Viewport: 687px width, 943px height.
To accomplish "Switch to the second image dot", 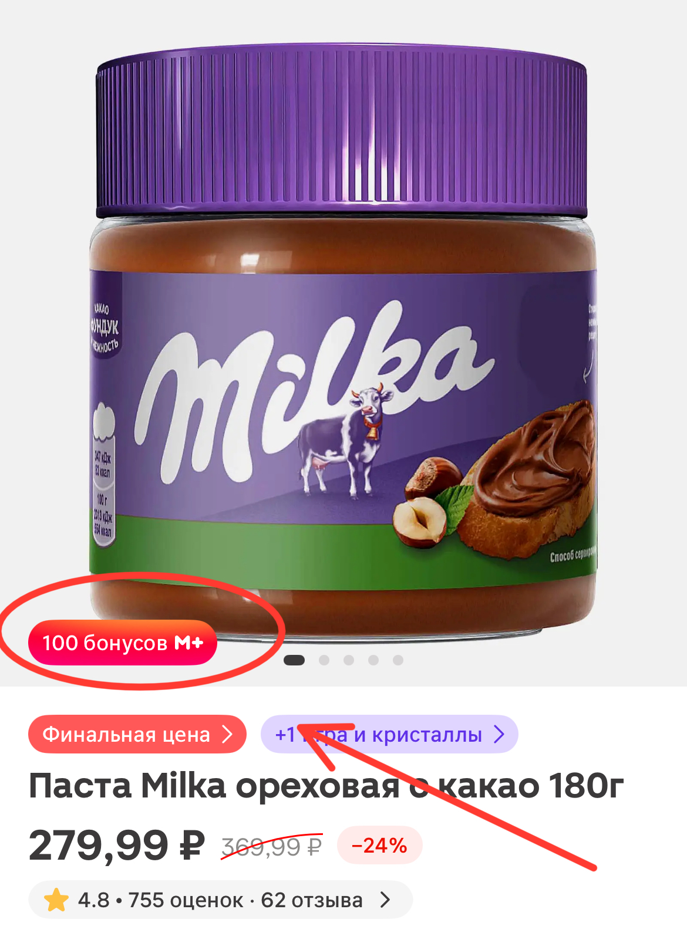I will (x=324, y=660).
